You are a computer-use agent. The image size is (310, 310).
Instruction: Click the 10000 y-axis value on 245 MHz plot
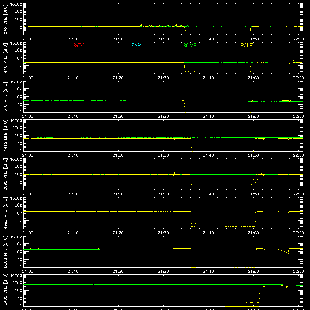click(16, 5)
